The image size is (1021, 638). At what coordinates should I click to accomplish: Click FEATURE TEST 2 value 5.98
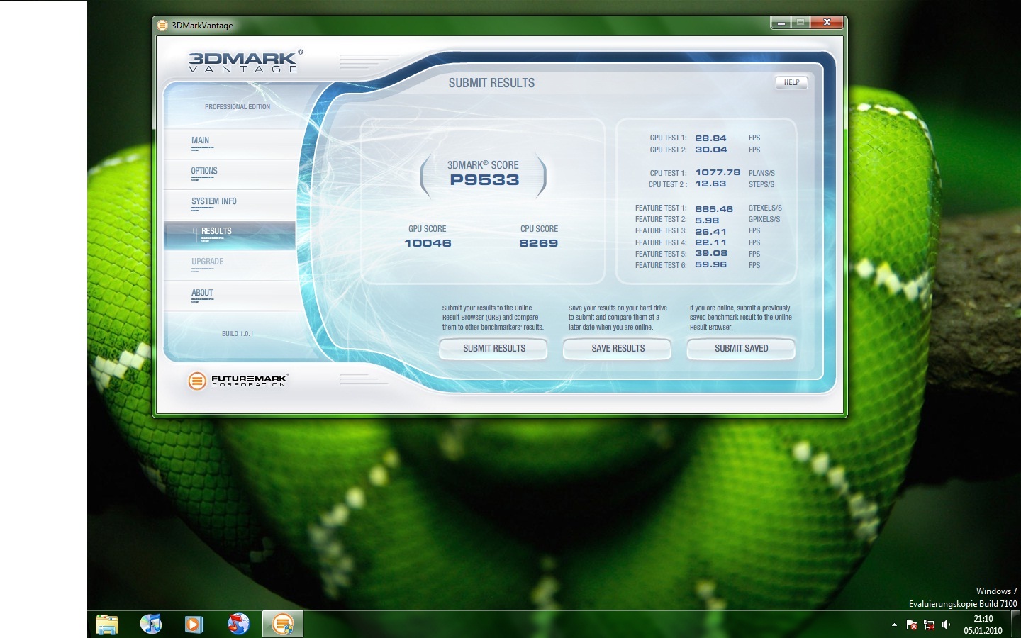click(x=707, y=220)
